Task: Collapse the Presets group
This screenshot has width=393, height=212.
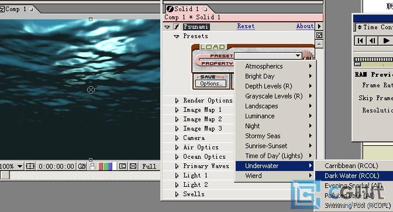Action: (177, 36)
